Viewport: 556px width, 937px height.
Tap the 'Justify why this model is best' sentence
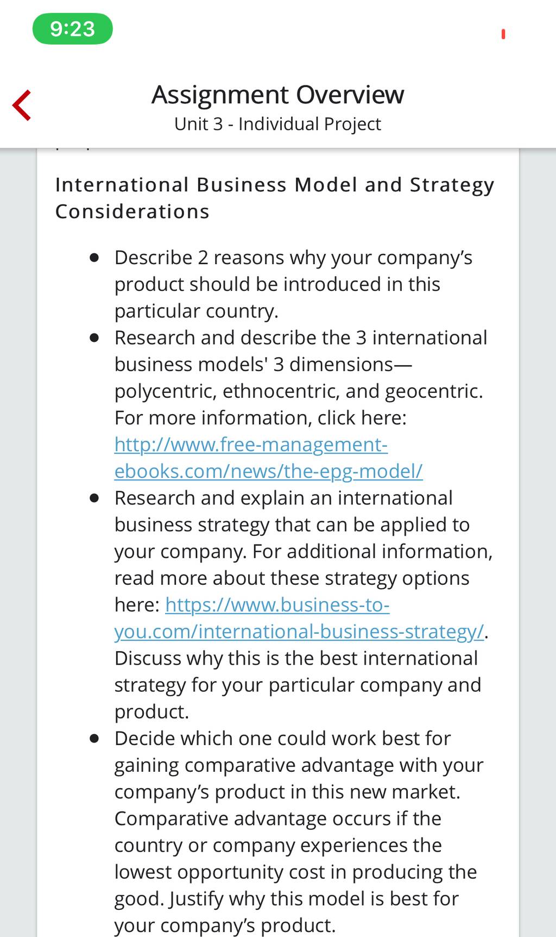[x=287, y=912]
